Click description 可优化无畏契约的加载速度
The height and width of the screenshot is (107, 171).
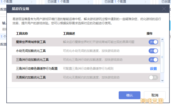(x=91, y=78)
